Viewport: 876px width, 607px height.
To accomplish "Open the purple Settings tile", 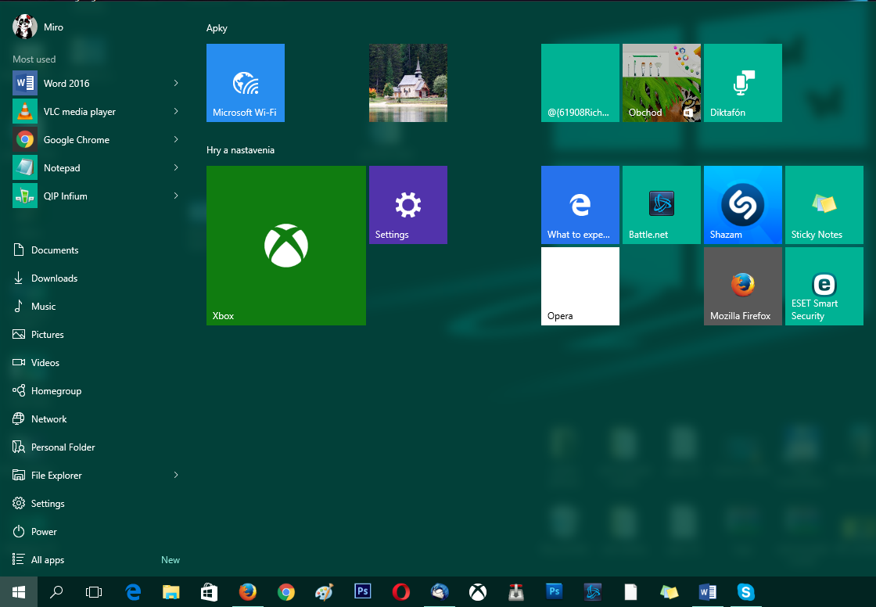I will coord(407,205).
